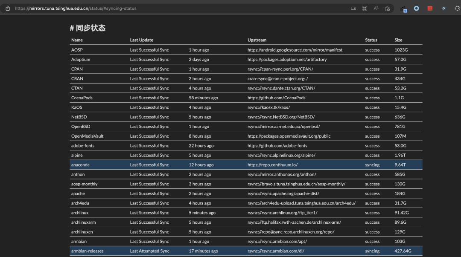Viewport: 461px width, 257px height.
Task: Click upstream rsync://rsync.armbian.com/dl/
Action: [x=276, y=251]
